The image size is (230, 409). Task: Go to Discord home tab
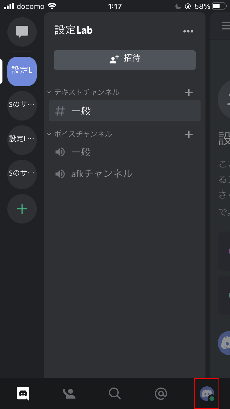coord(23,393)
